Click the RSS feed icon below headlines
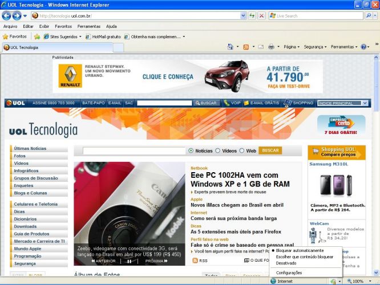The image size is (380, 285). pos(195,260)
